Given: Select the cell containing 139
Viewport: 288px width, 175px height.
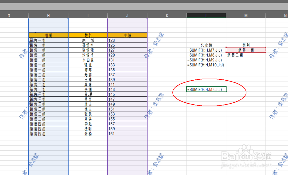Looking at the screenshot, I should pos(127,80).
